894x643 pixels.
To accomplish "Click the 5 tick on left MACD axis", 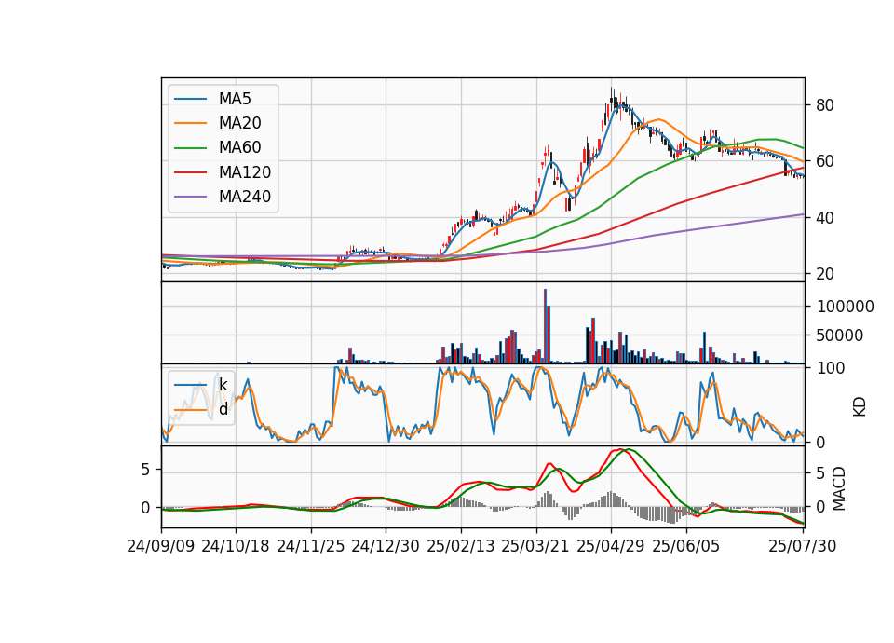I will pyautogui.click(x=145, y=470).
